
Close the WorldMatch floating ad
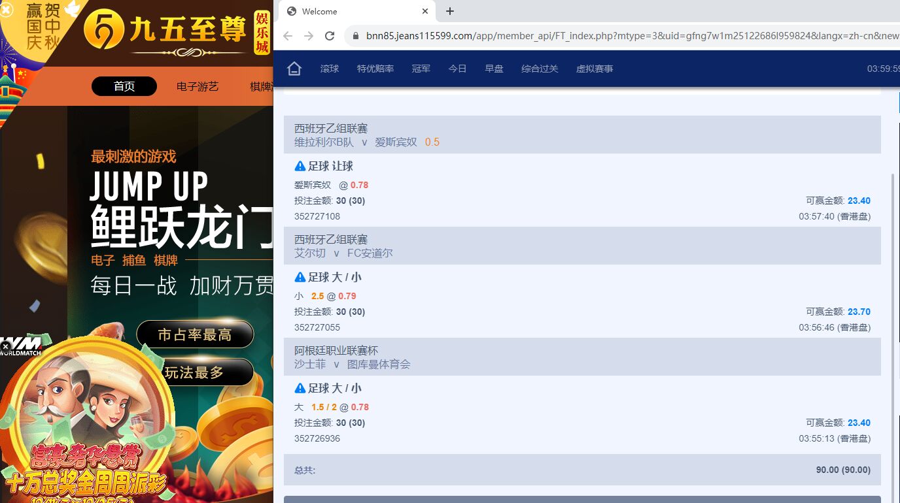coord(5,346)
